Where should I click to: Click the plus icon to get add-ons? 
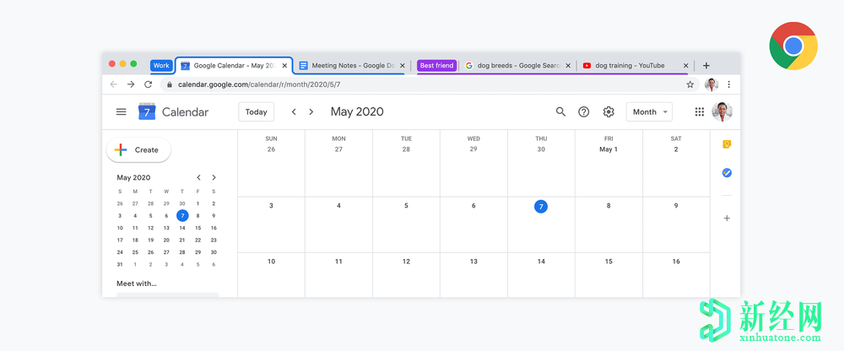[727, 219]
